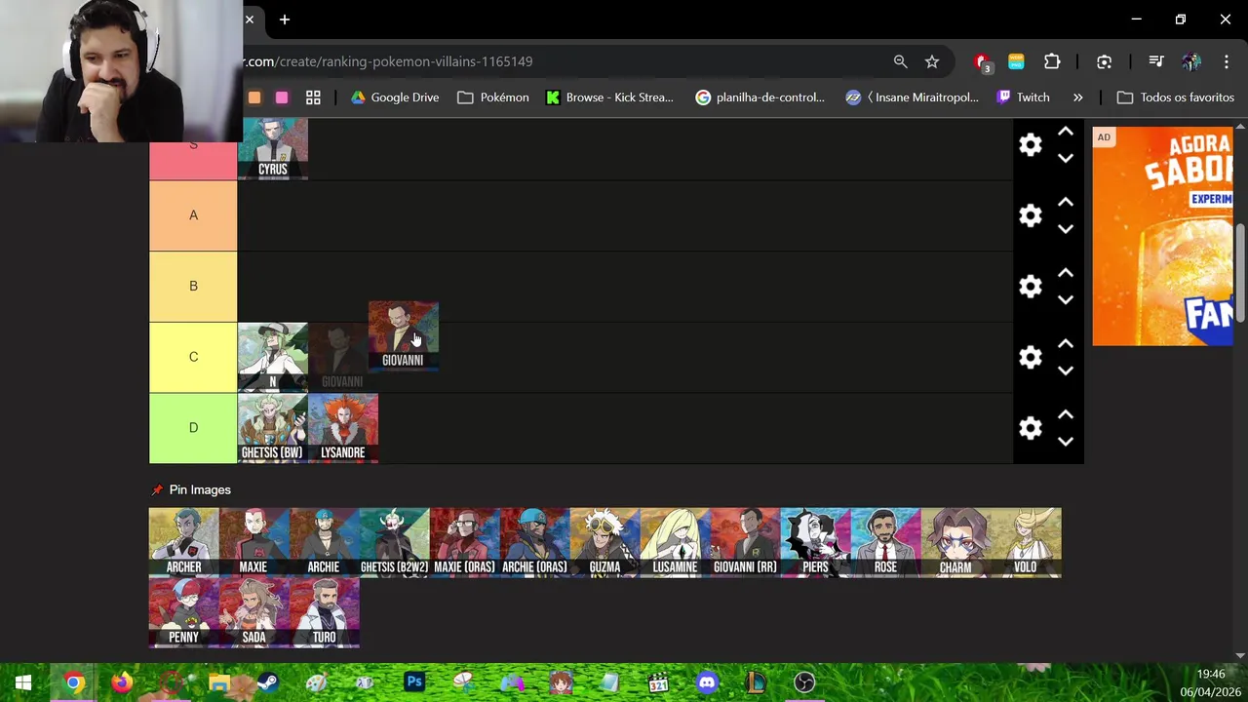
Task: Expand the hidden bookmarks chevron
Action: coord(1077,97)
